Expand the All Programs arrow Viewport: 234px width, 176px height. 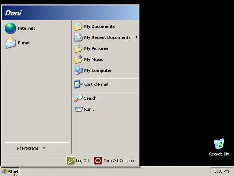tap(44, 148)
